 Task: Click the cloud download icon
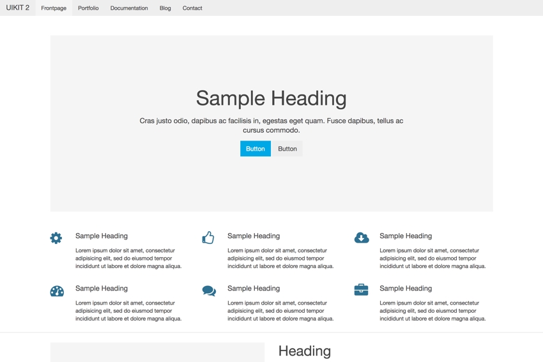[x=362, y=238]
